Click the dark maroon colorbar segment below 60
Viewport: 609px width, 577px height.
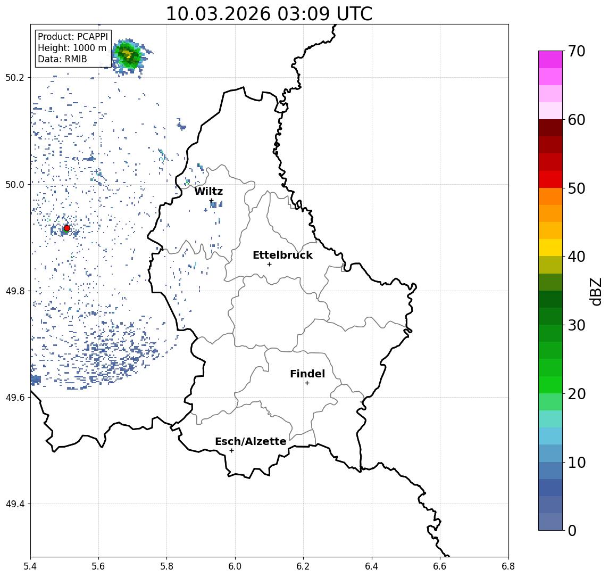[550, 128]
